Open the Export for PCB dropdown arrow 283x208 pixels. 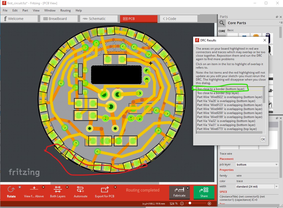point(115,187)
